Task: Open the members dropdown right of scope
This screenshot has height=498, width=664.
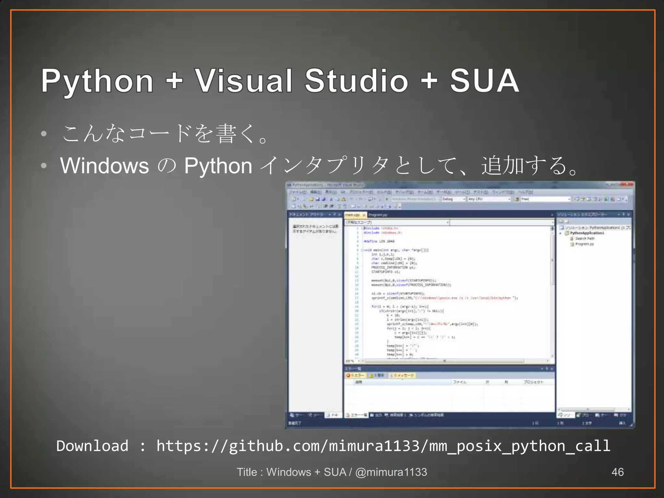Action: coord(502,222)
